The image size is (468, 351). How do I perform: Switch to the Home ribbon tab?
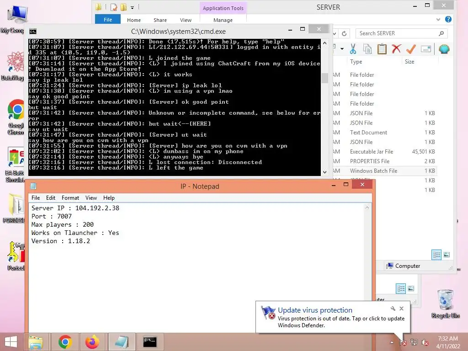(x=134, y=20)
